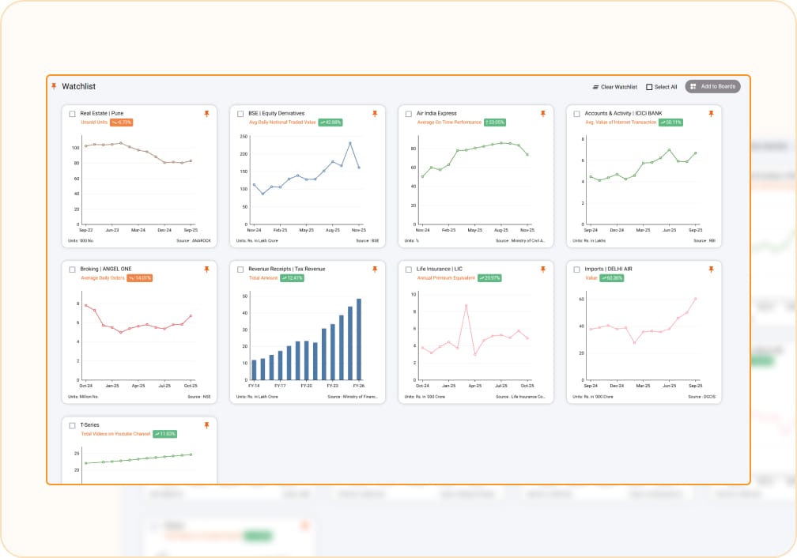Click the Unsold Units percentage change badge
The image size is (797, 558).
click(122, 123)
